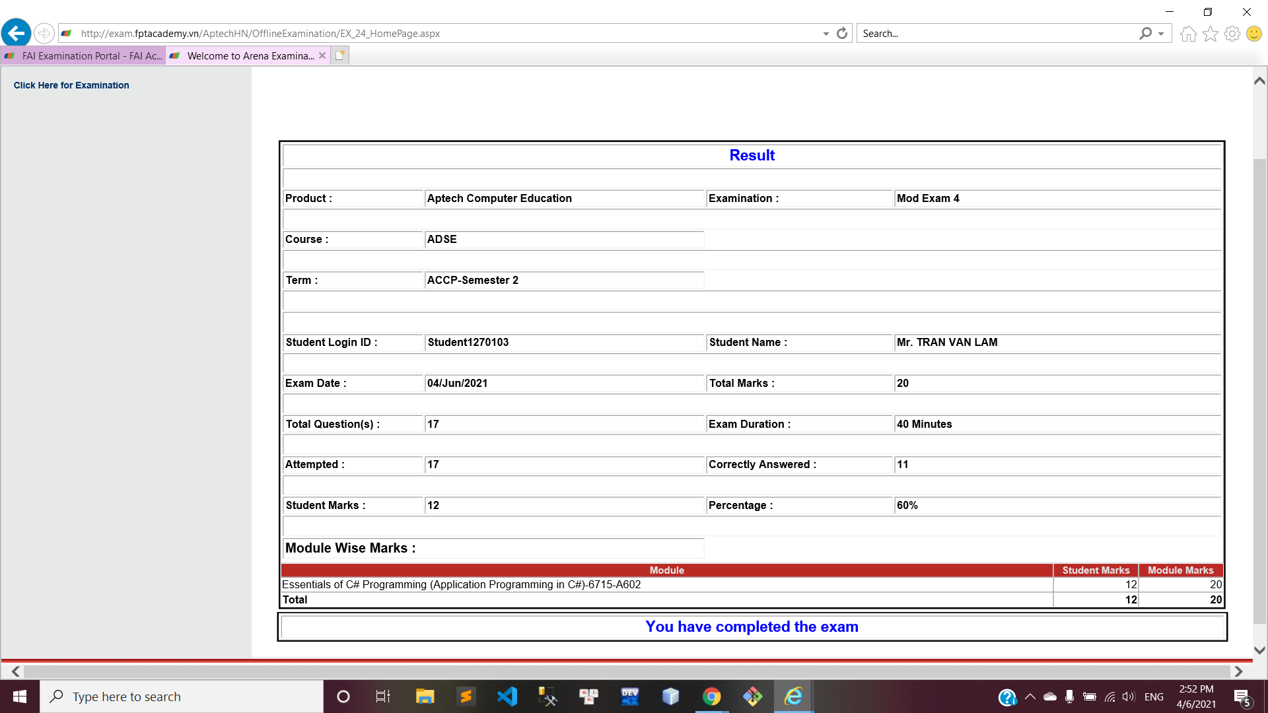Click the vertical scrollbar down arrow

(x=1260, y=650)
